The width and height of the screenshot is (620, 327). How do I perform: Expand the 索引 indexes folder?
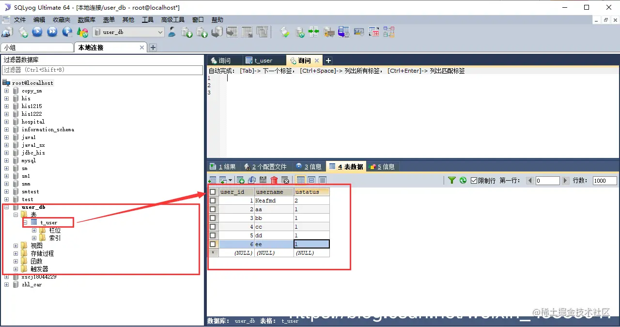34,238
